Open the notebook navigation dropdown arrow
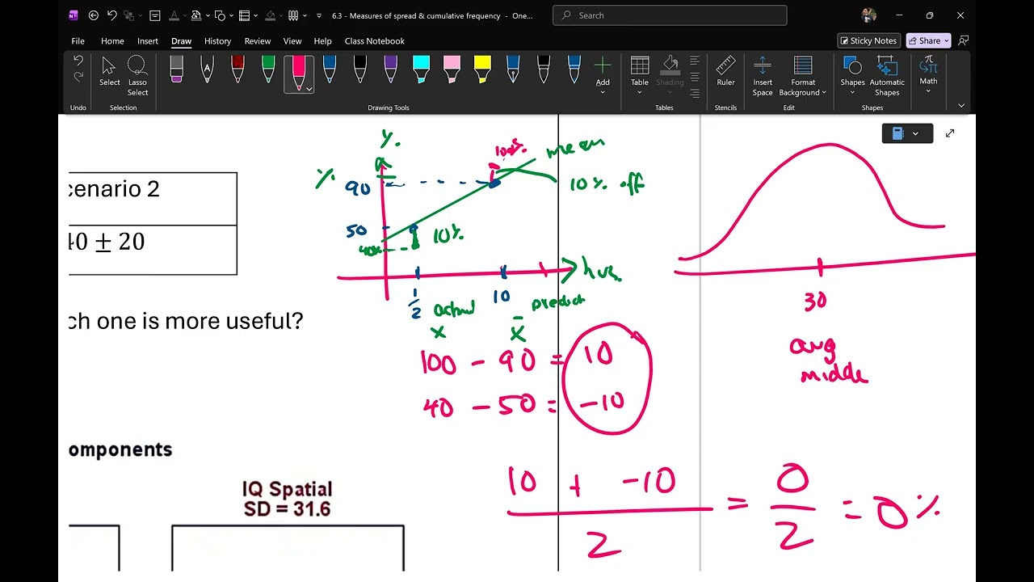The height and width of the screenshot is (582, 1034). click(915, 133)
